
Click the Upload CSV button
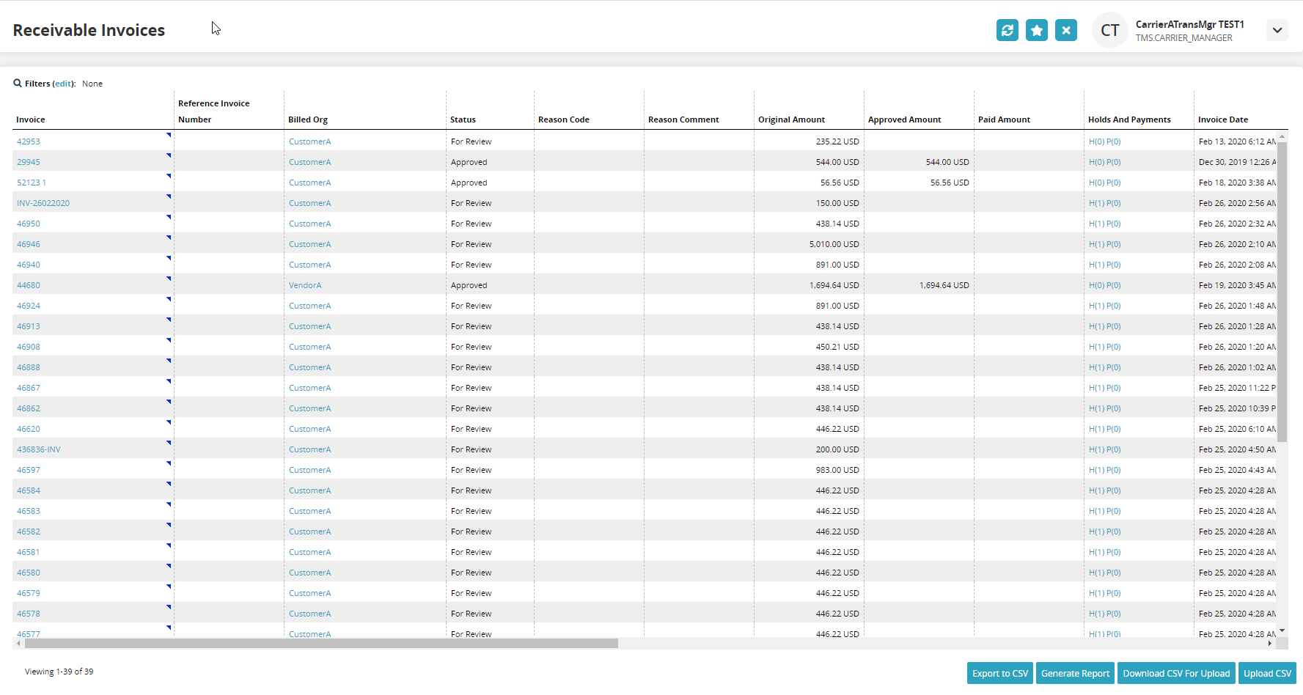click(x=1267, y=673)
